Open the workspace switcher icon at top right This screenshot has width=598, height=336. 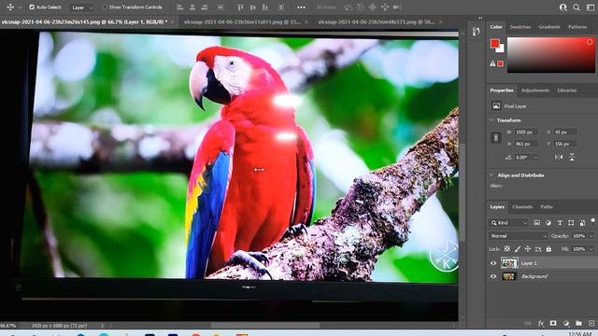(x=590, y=7)
